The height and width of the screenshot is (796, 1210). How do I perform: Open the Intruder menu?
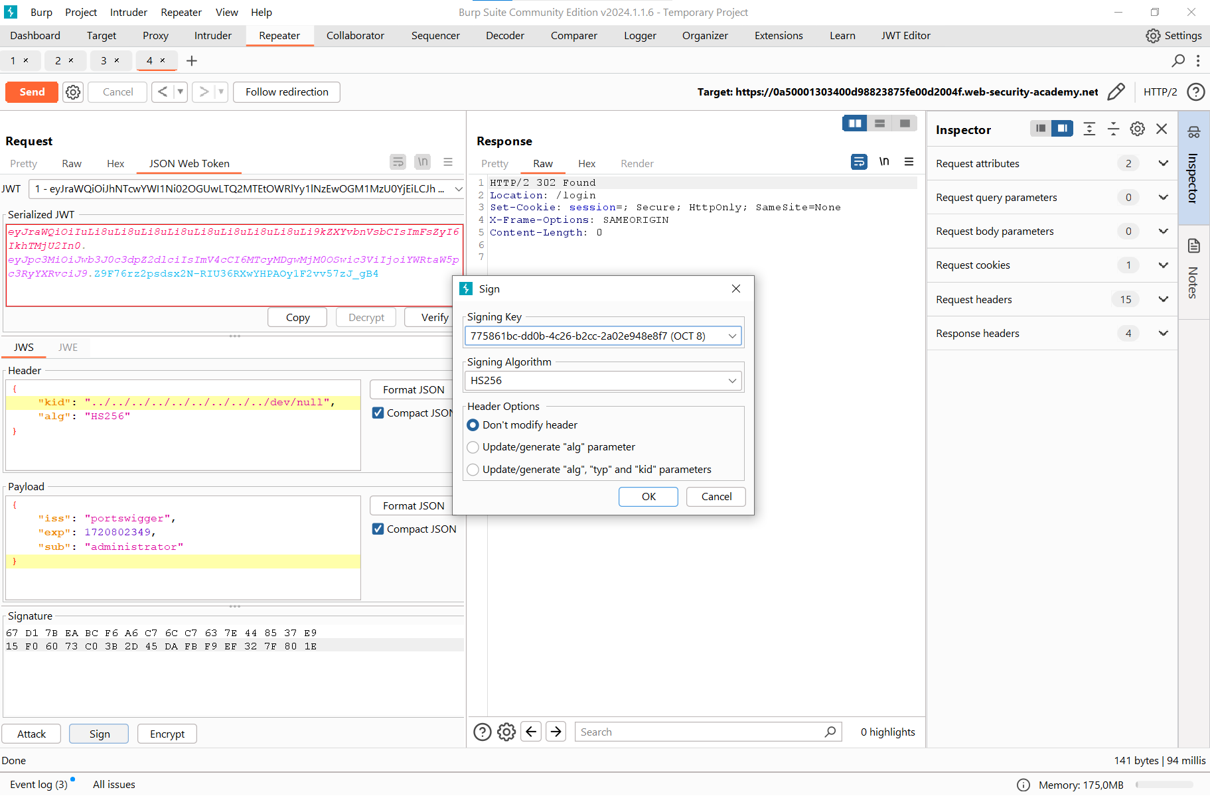tap(128, 12)
